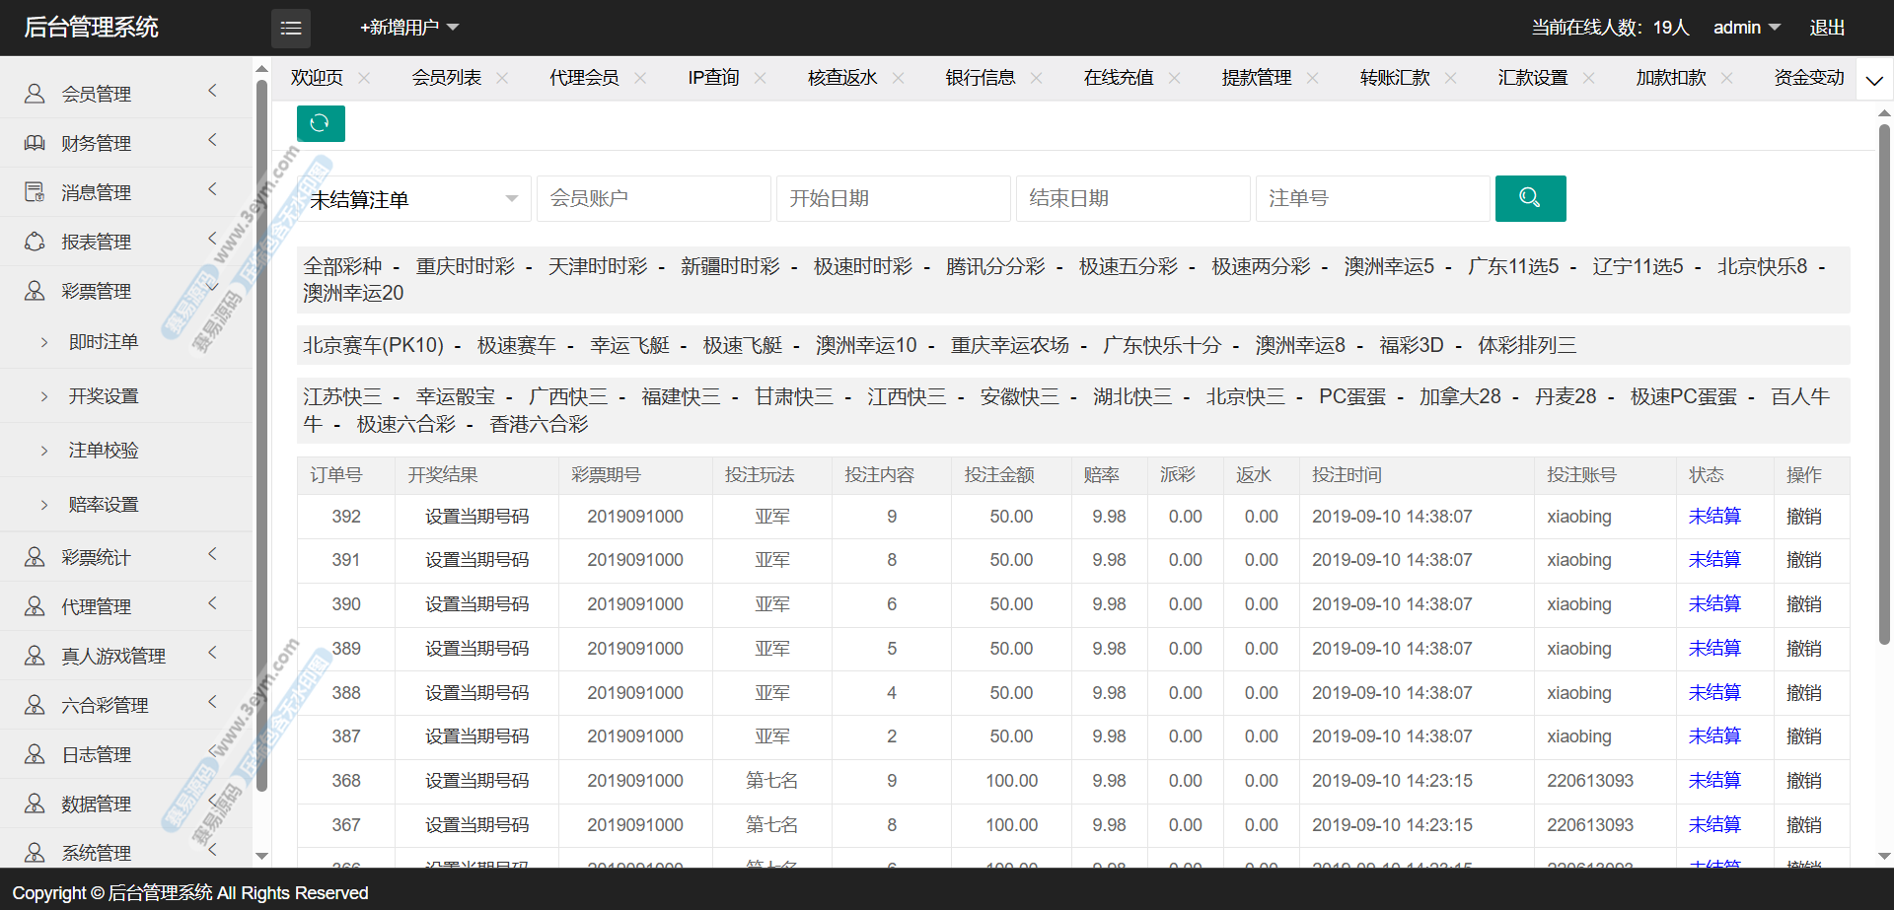The width and height of the screenshot is (1894, 910).
Task: Expand tab list chevron at far right
Action: pos(1874,81)
